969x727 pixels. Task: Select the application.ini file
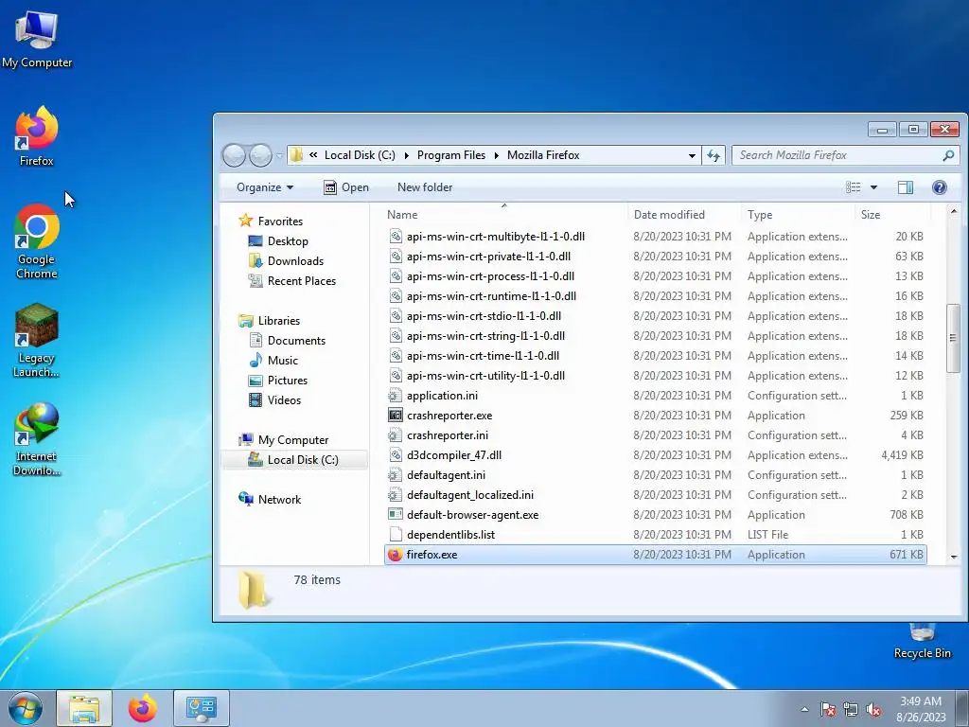pyautogui.click(x=655, y=396)
